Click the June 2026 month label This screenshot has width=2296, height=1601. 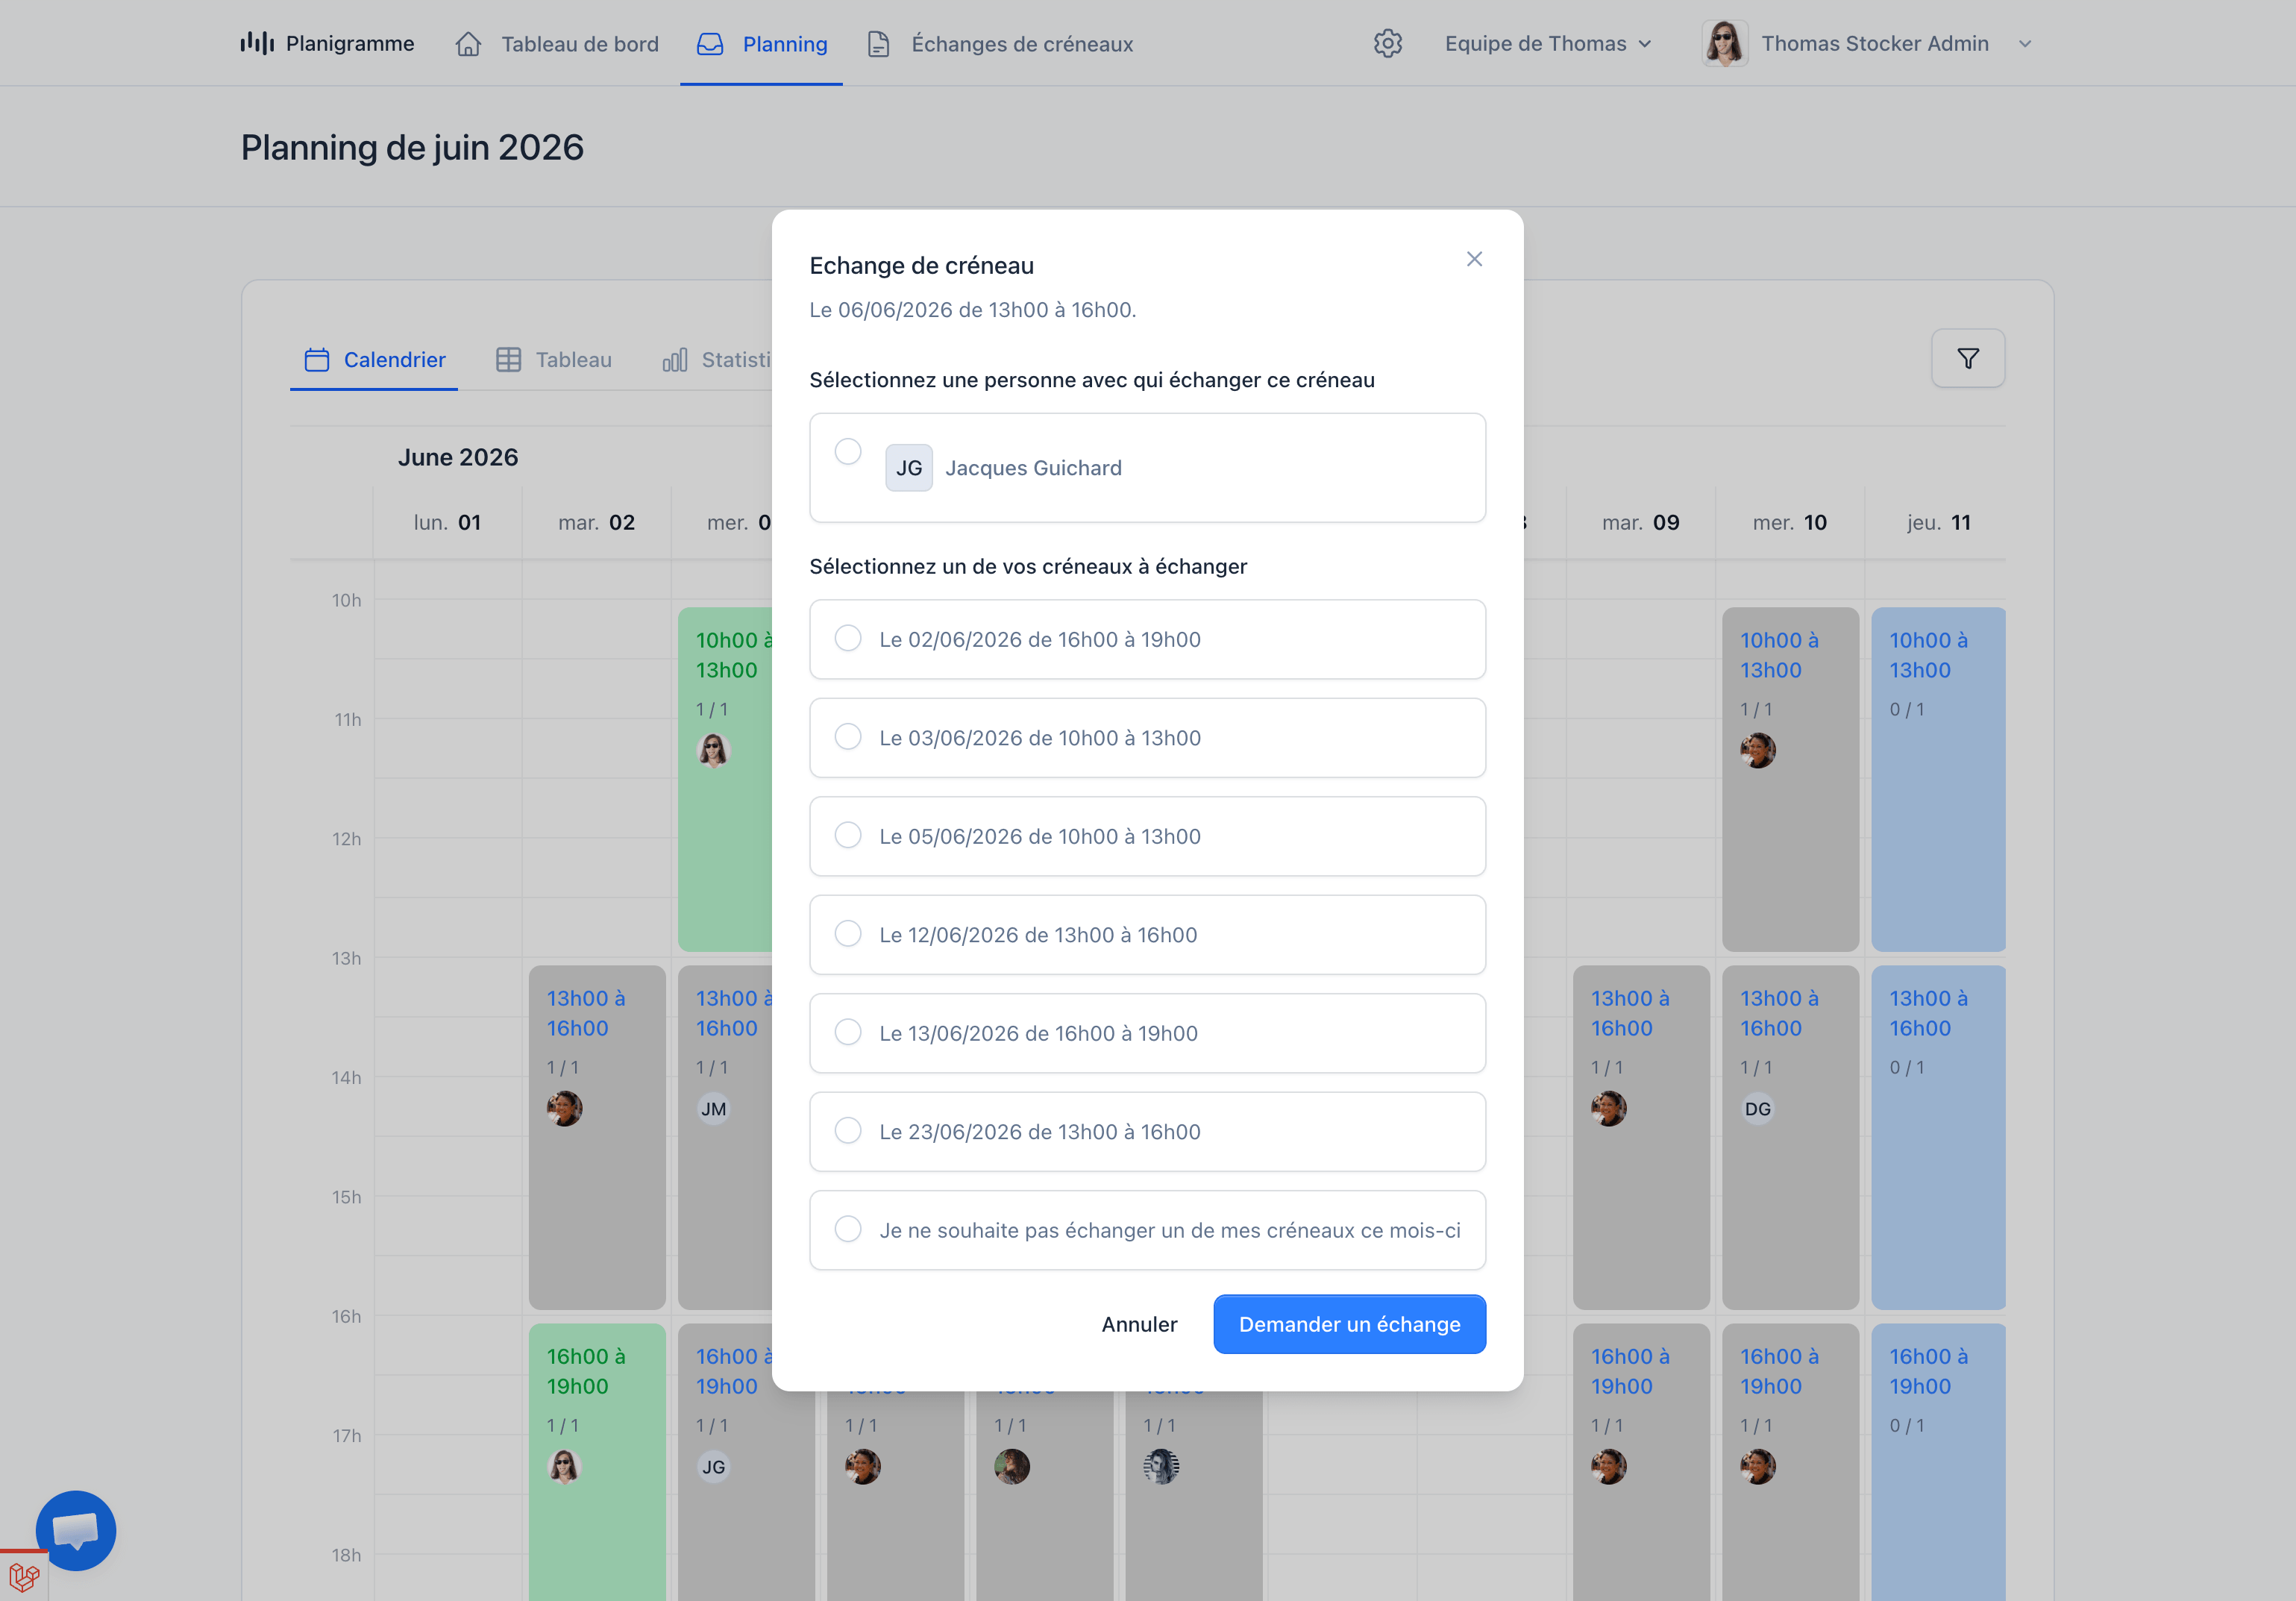[458, 457]
